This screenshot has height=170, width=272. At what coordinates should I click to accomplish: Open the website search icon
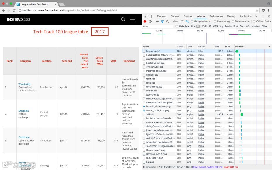(x=123, y=19)
